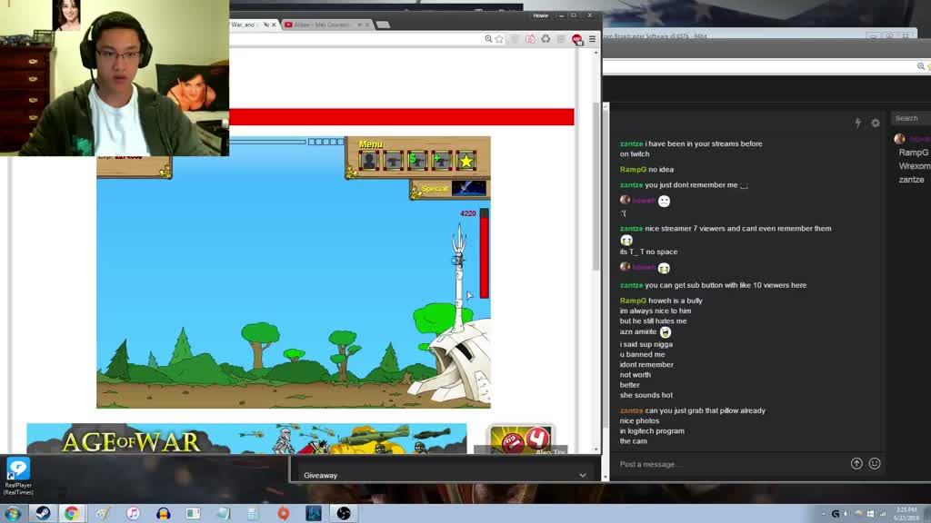Click the orange circle taskbar icon
This screenshot has width=931, height=523.
tap(284, 514)
